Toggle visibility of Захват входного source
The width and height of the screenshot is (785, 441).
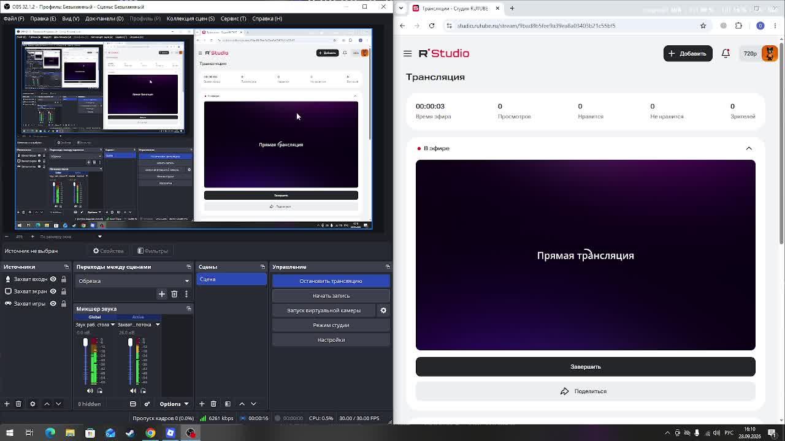pyautogui.click(x=53, y=279)
